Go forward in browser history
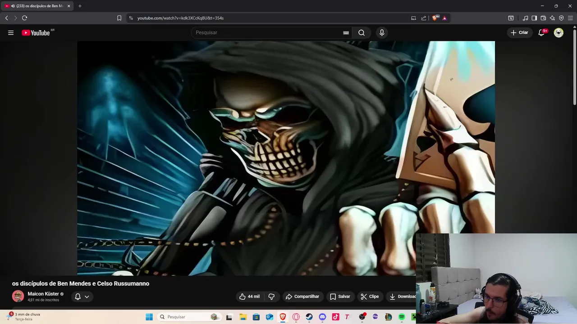This screenshot has width=577, height=324. tap(15, 18)
